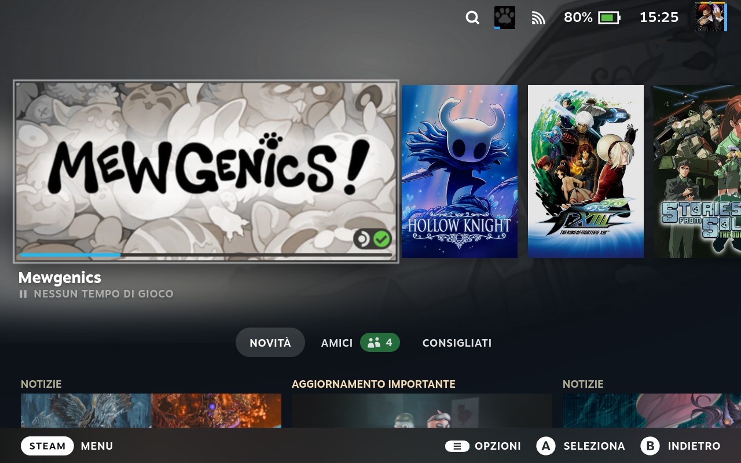Click the Seleziona label
The height and width of the screenshot is (463, 741).
pos(595,446)
